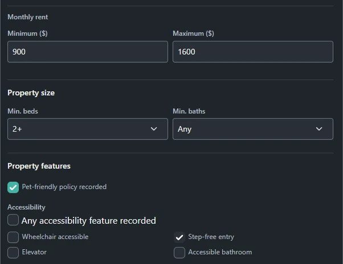The height and width of the screenshot is (264, 343).
Task: Uncheck the Step-free entry checkbox
Action: pyautogui.click(x=179, y=237)
